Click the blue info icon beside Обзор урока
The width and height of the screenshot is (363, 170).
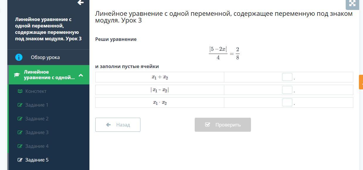[19, 57]
